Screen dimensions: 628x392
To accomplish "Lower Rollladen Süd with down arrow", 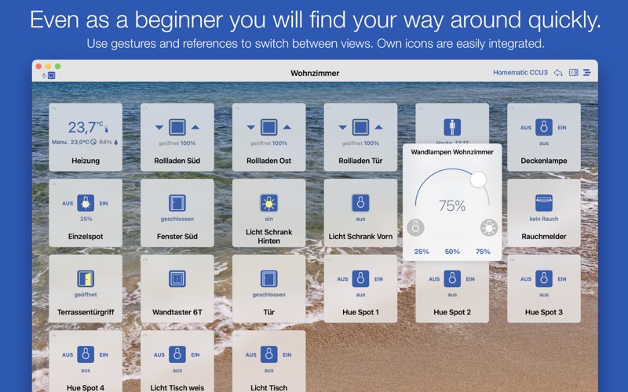I will pos(159,128).
